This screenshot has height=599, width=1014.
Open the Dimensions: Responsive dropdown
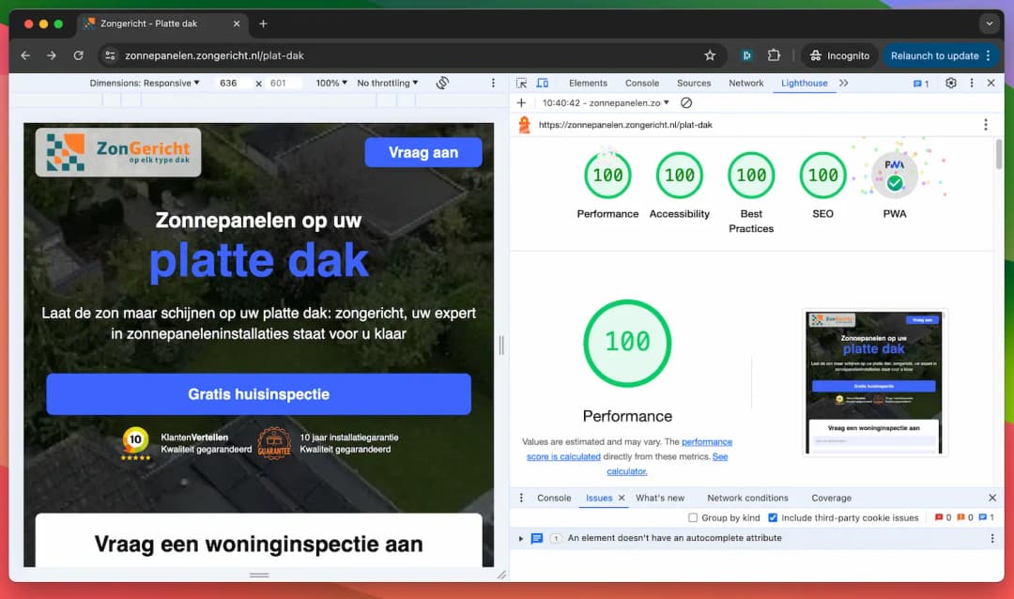pyautogui.click(x=145, y=83)
